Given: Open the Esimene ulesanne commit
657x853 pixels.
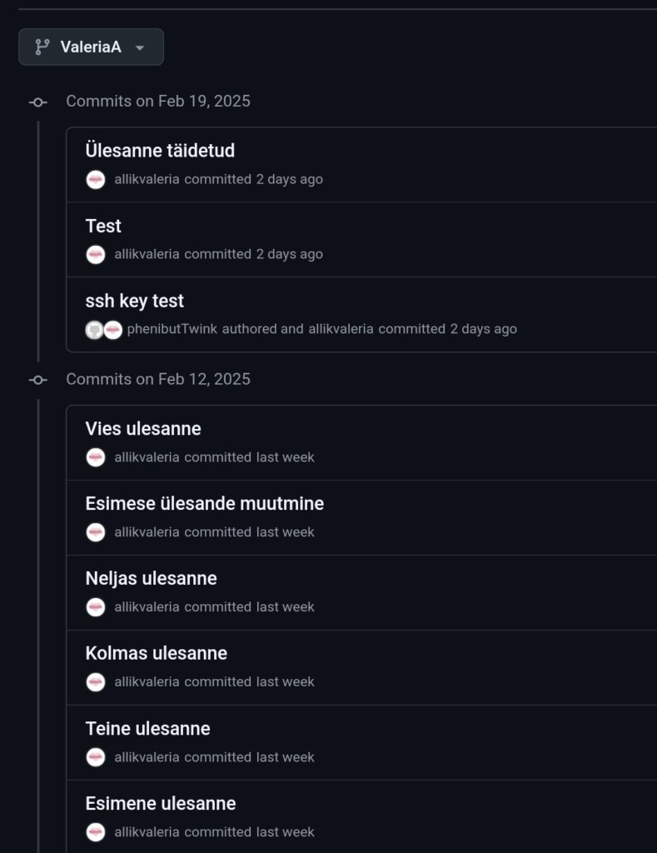Looking at the screenshot, I should tap(161, 804).
